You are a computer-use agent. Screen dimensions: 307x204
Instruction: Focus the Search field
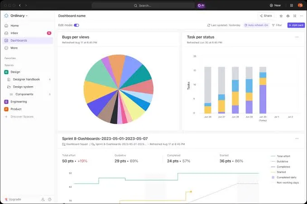(x=144, y=5)
